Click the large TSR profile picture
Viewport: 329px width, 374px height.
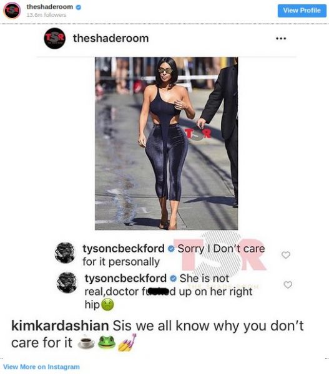(55, 39)
